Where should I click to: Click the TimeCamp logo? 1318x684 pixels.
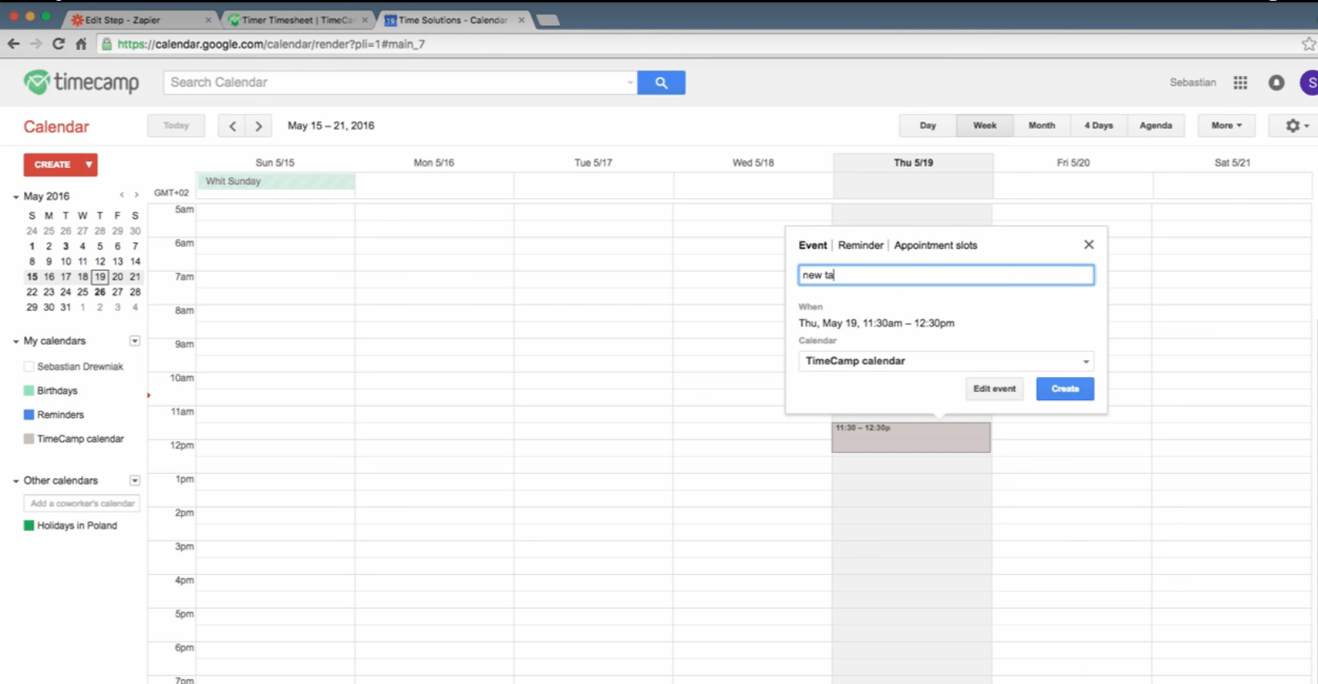coord(81,82)
